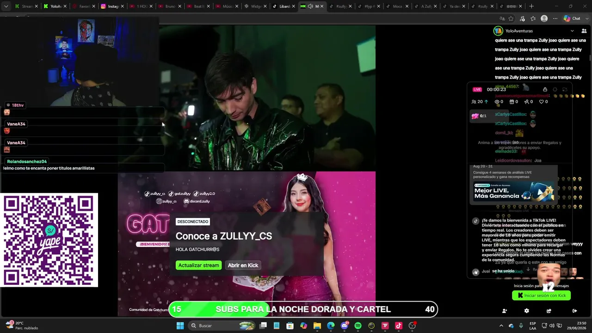Open the chat users icon at bottom
592x333 pixels.
tap(505, 311)
